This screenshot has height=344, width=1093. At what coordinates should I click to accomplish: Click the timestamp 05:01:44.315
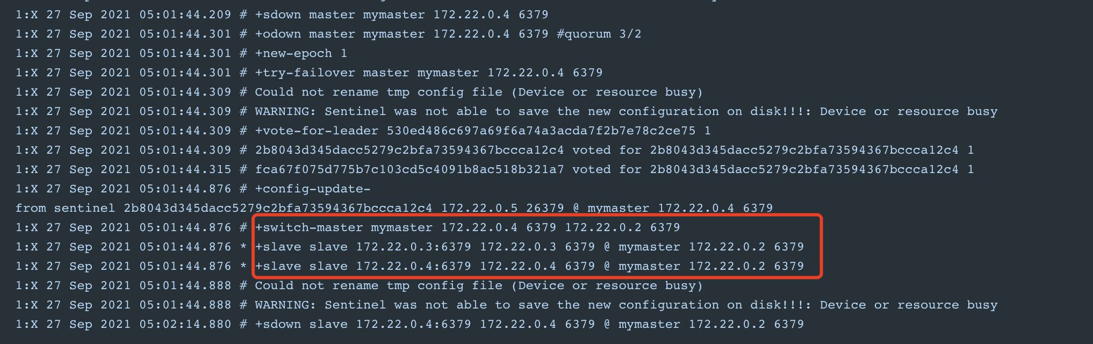coord(185,169)
